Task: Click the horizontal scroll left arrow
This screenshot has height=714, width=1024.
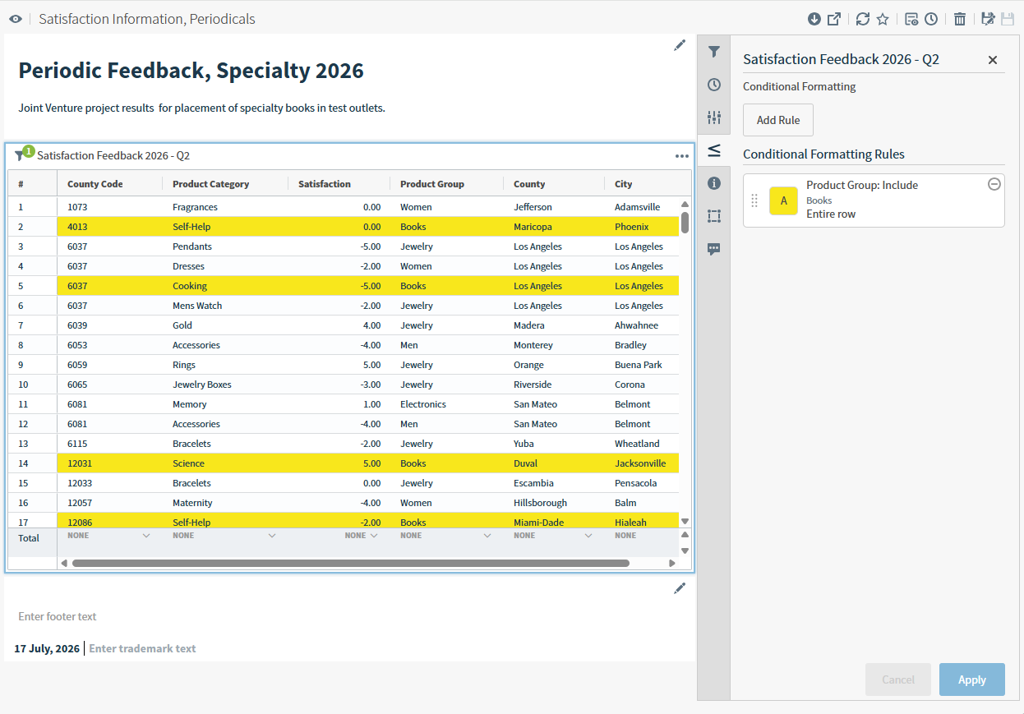Action: (x=64, y=563)
